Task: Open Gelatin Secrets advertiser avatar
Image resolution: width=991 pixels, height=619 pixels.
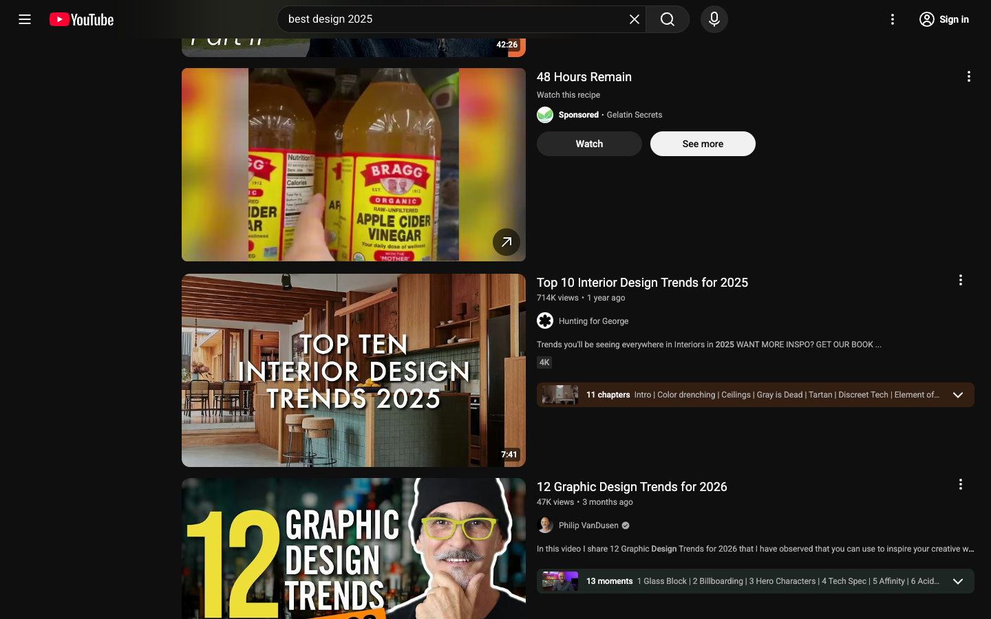Action: click(x=545, y=115)
